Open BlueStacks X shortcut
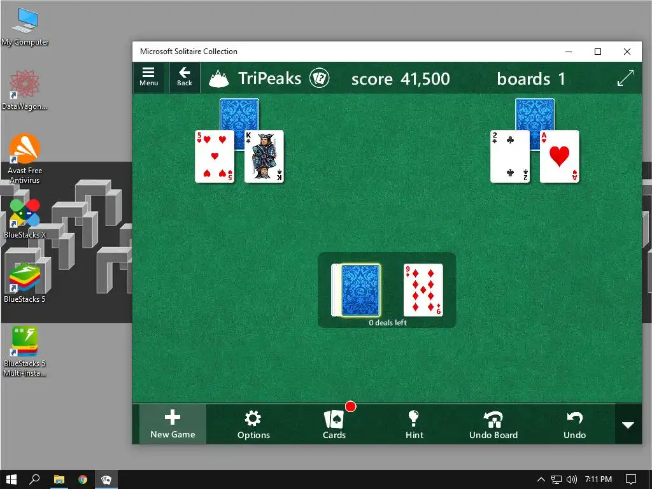 pyautogui.click(x=25, y=219)
